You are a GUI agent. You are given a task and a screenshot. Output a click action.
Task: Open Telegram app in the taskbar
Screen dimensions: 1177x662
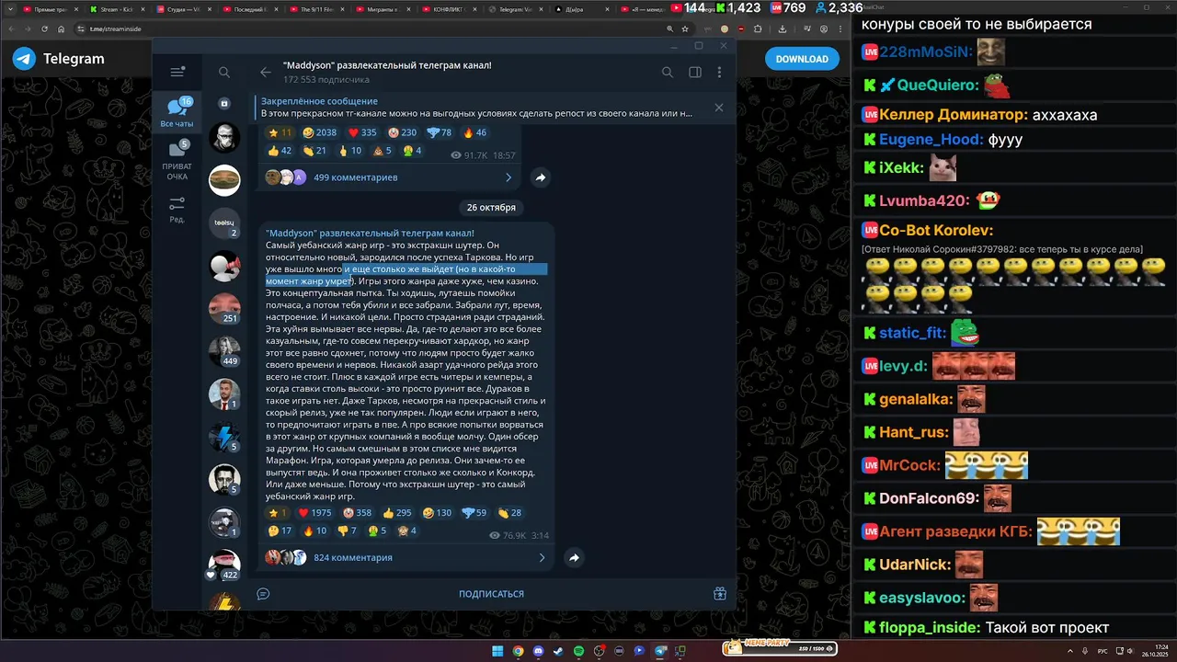click(x=659, y=651)
